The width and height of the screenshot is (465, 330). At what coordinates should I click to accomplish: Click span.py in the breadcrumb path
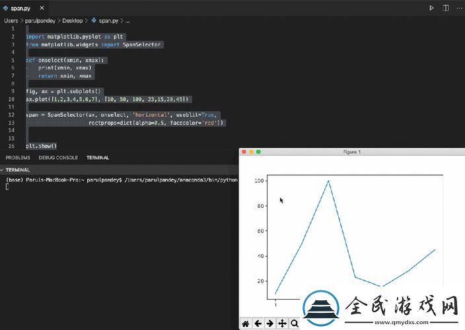[x=108, y=20]
